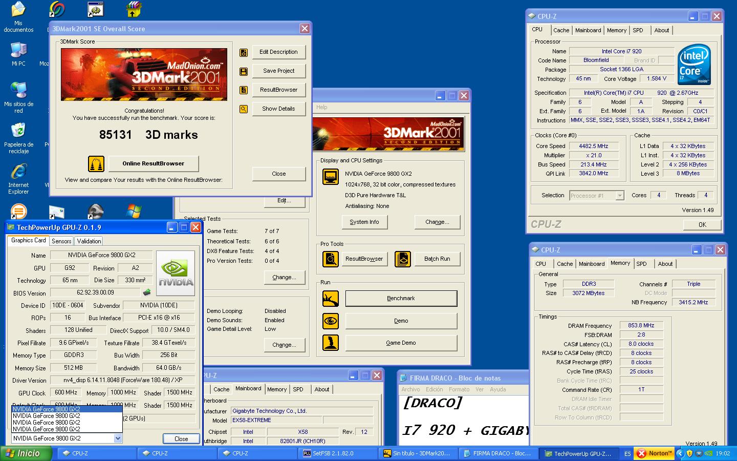Open the Papelera de reciclaje icon

[18, 138]
